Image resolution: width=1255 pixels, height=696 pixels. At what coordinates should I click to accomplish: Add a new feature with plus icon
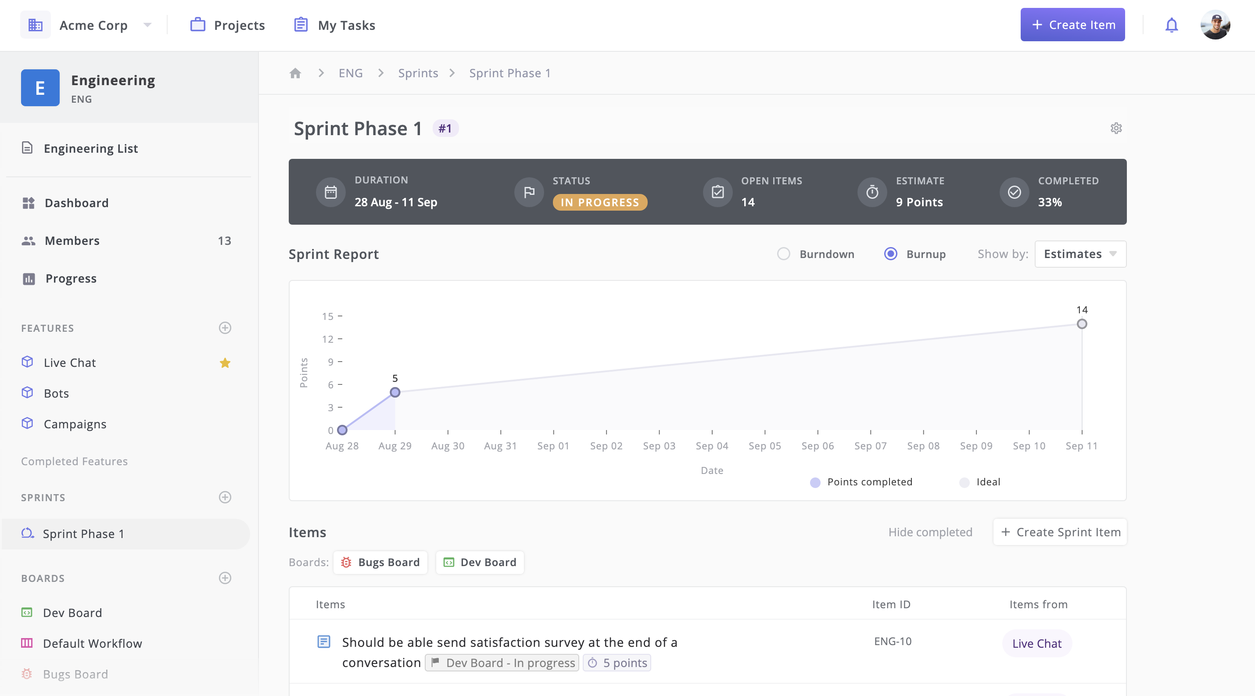coord(225,328)
